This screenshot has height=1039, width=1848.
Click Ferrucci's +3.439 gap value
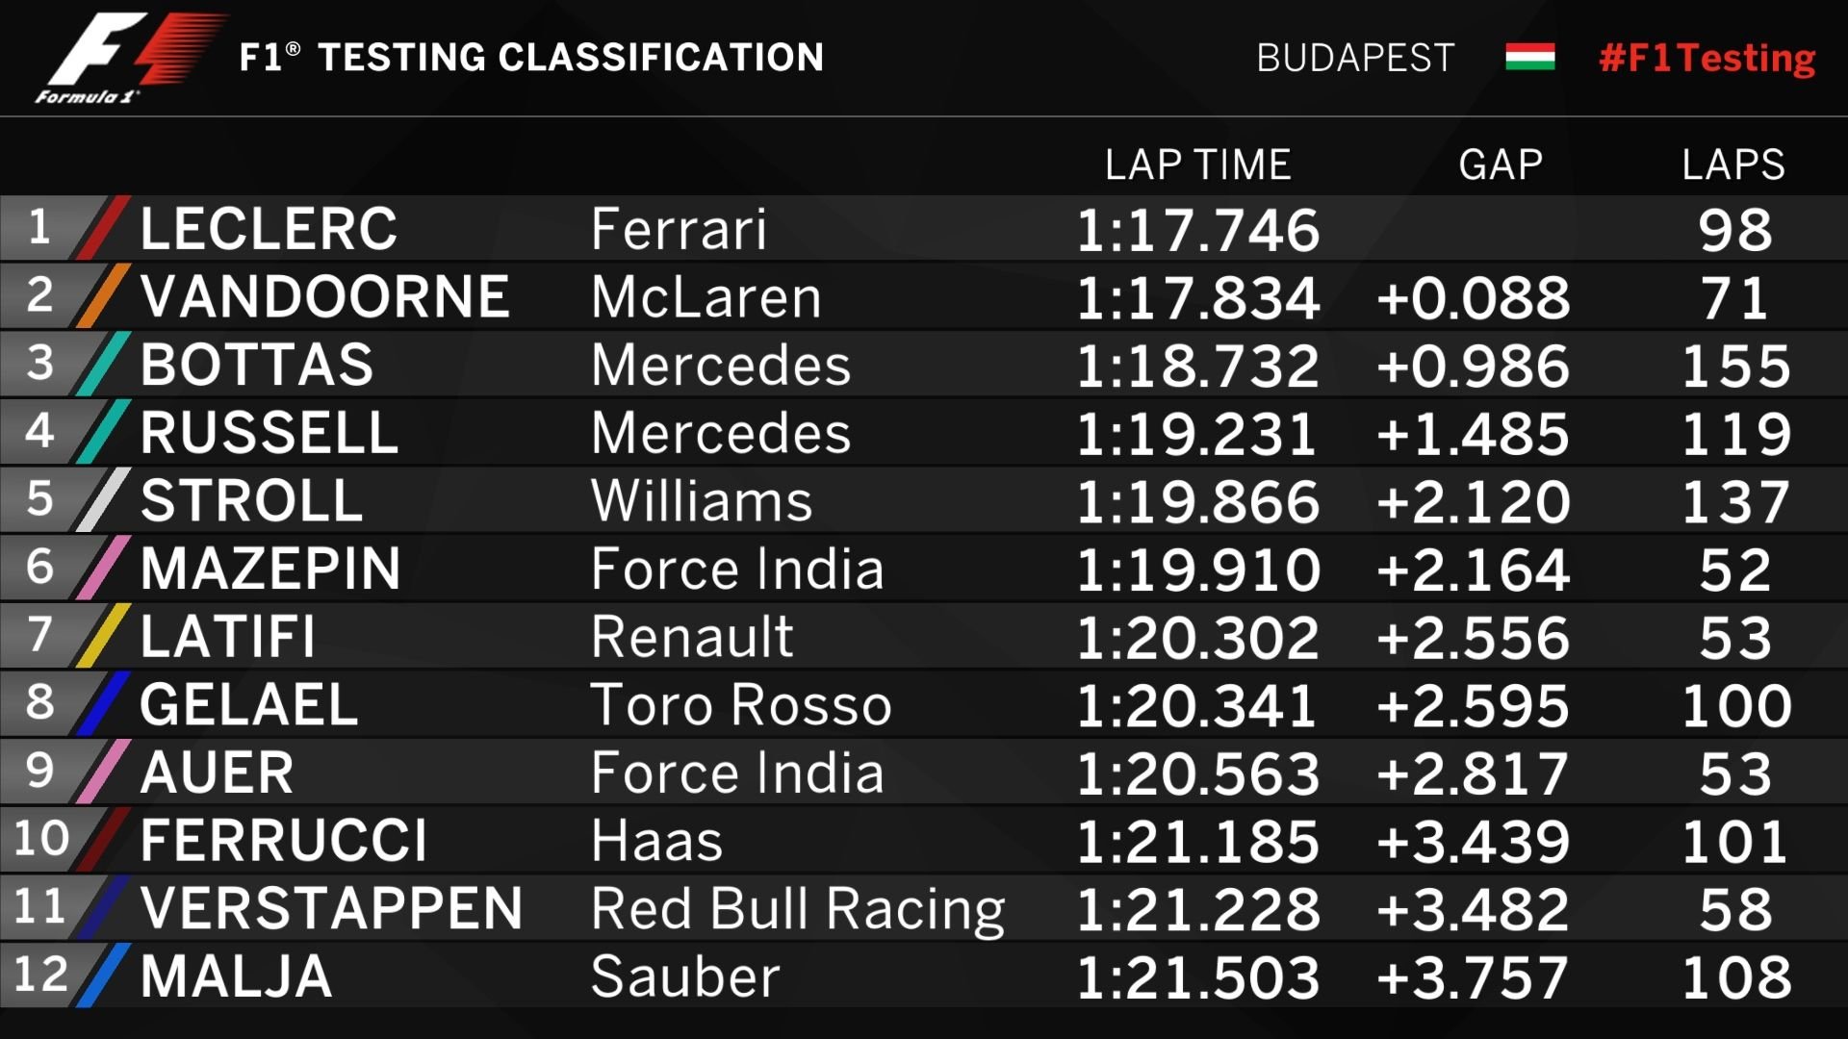(1473, 842)
